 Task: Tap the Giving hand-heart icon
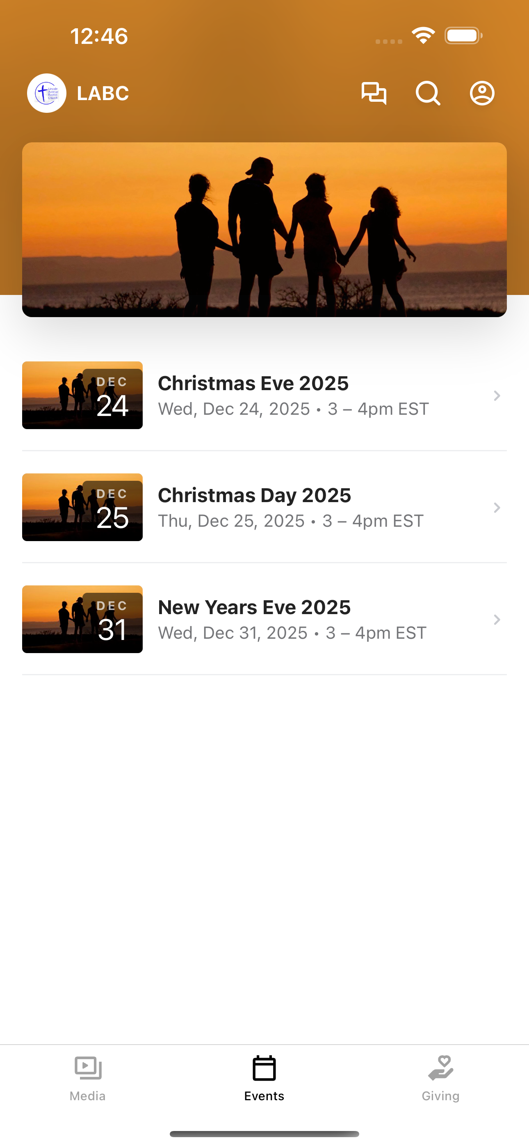440,1068
